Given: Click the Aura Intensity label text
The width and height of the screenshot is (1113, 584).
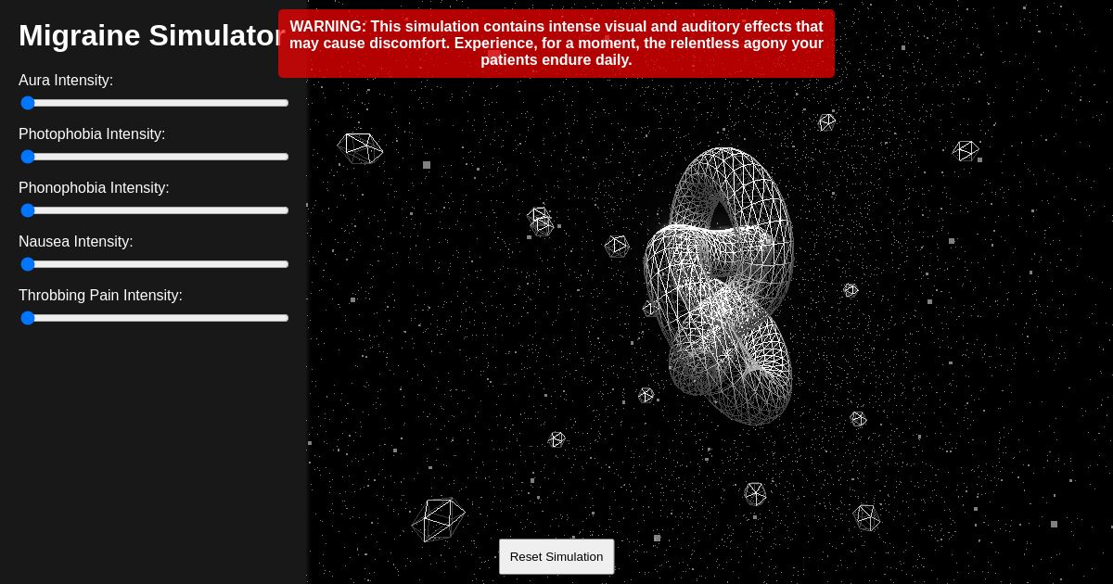Looking at the screenshot, I should 66,81.
